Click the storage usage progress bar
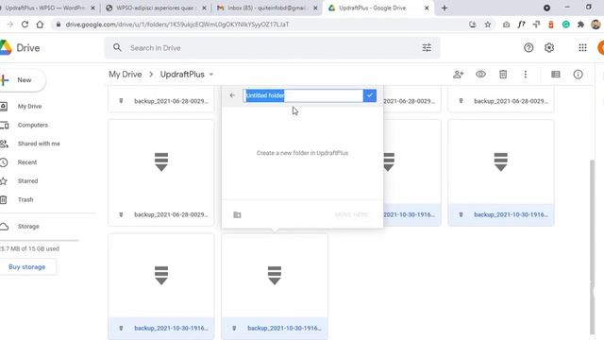 pyautogui.click(x=40, y=240)
